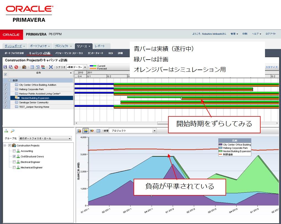Click the カスタマイズ customize link
281x224 pixels.
pos(271,67)
